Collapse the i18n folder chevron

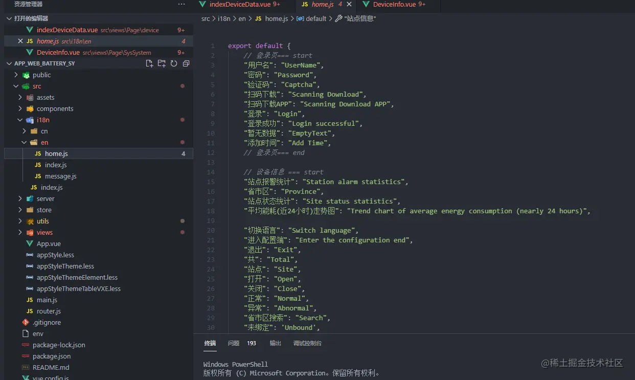20,120
